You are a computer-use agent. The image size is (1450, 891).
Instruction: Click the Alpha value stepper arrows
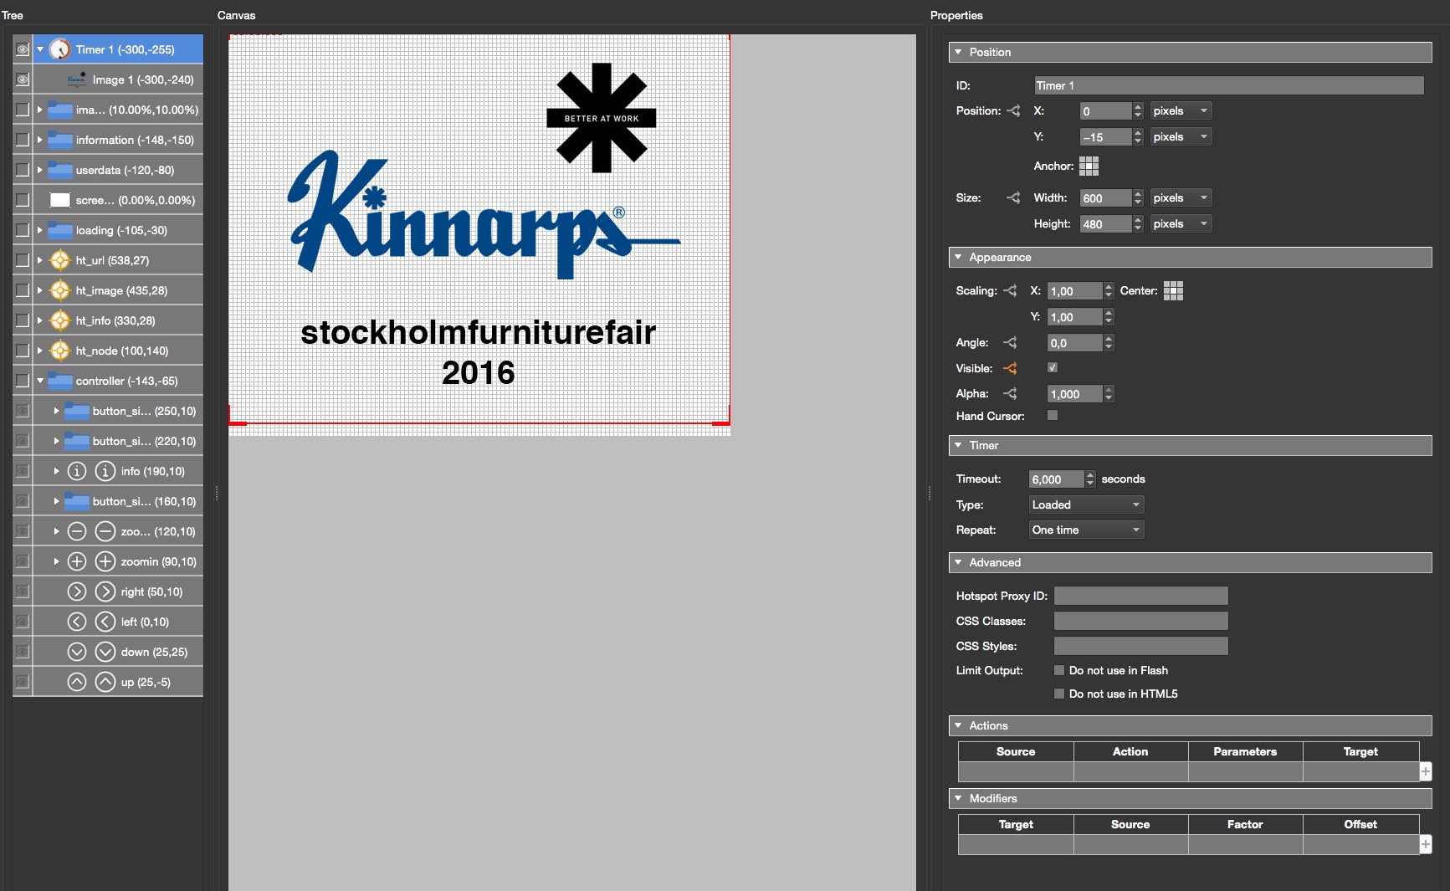pyautogui.click(x=1109, y=393)
